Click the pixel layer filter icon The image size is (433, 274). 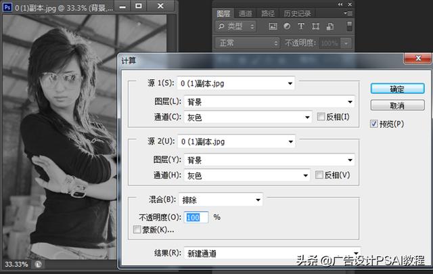click(273, 26)
